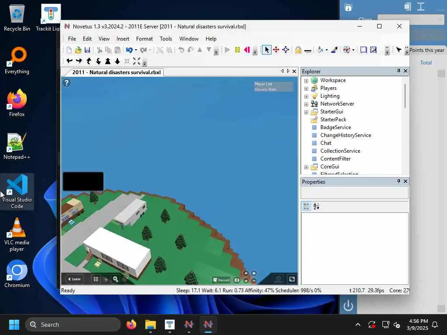This screenshot has height=335, width=447.
Task: Open the Format menu
Action: (144, 39)
